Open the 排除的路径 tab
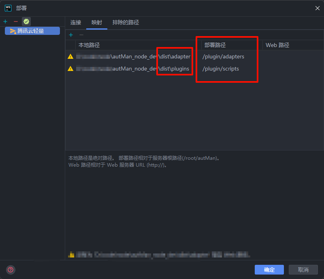This screenshot has width=324, height=279. click(x=126, y=23)
